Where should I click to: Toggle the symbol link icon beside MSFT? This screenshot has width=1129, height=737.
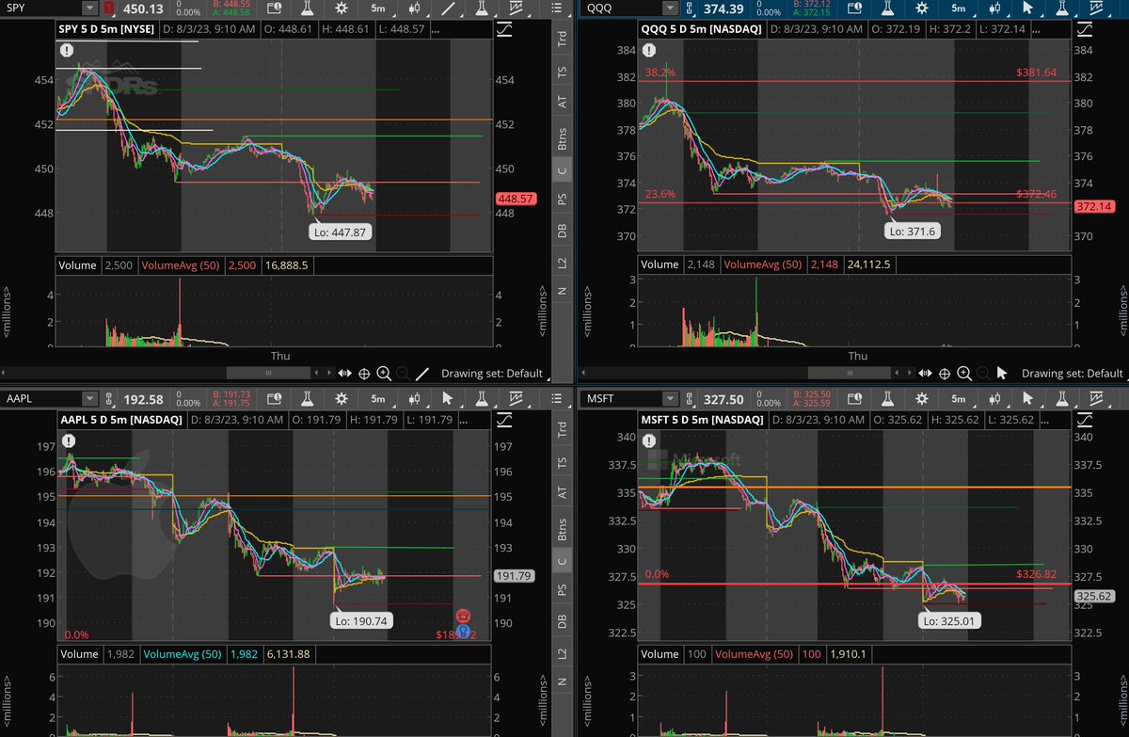(x=689, y=398)
